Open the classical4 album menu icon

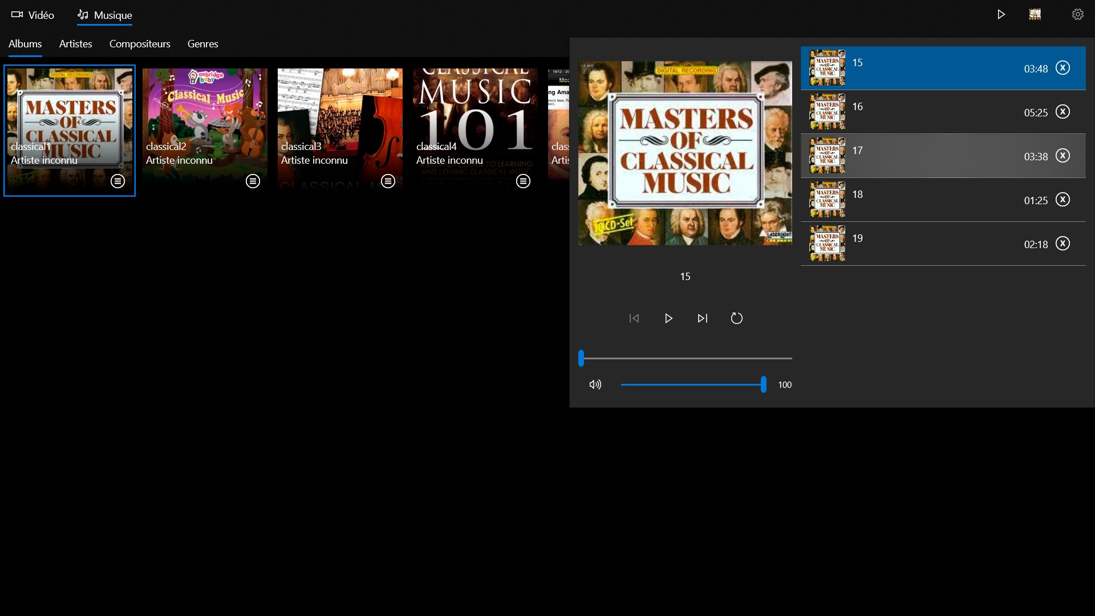pyautogui.click(x=523, y=181)
